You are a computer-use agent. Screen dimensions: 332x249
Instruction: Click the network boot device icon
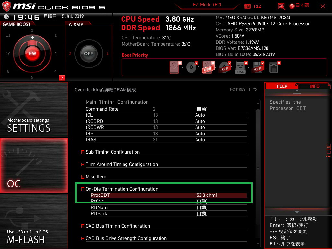tap(274, 67)
